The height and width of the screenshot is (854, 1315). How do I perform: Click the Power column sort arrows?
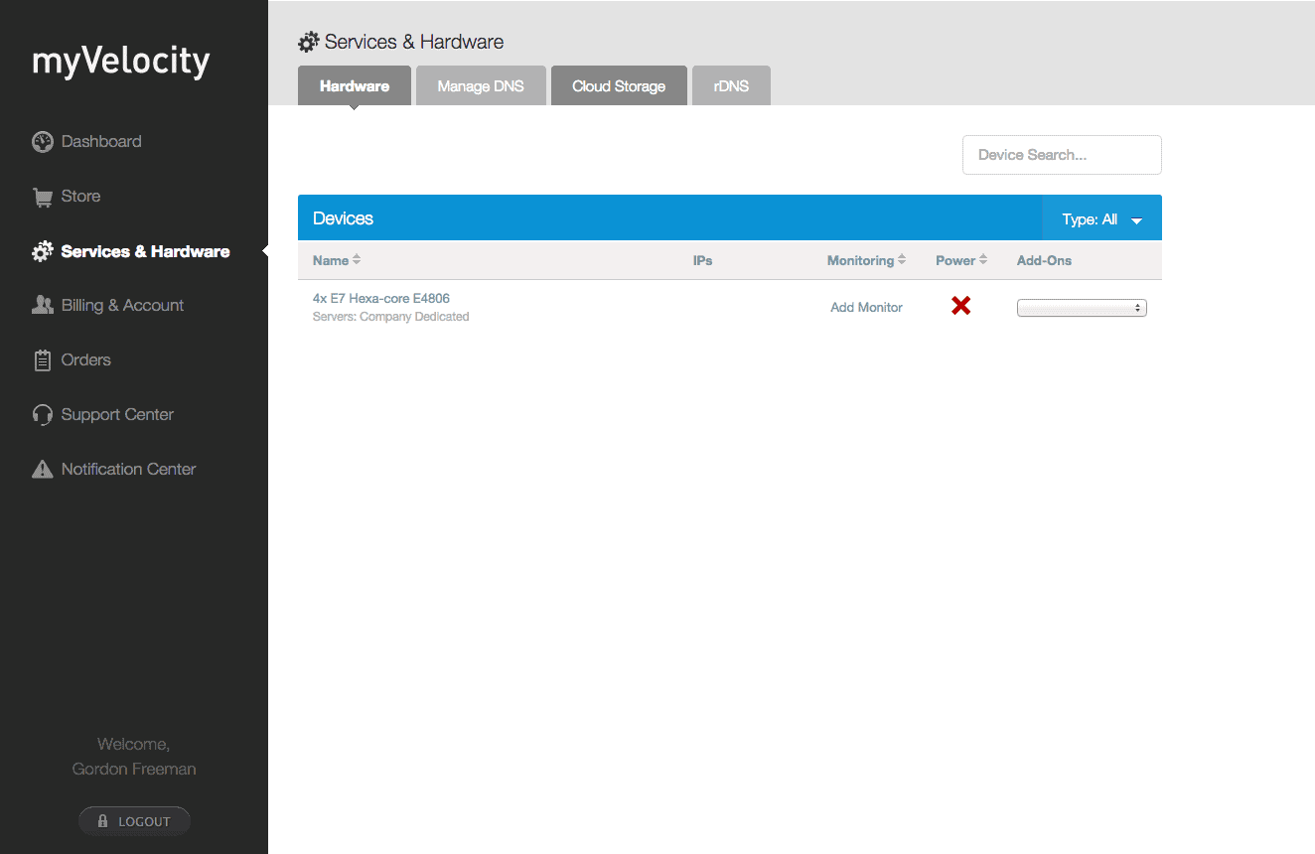pyautogui.click(x=983, y=260)
